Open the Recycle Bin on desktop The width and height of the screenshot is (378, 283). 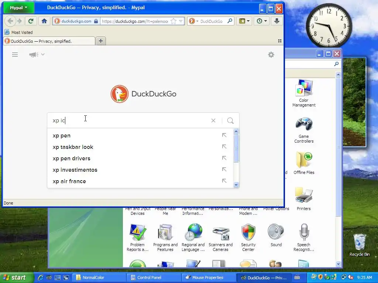click(360, 245)
